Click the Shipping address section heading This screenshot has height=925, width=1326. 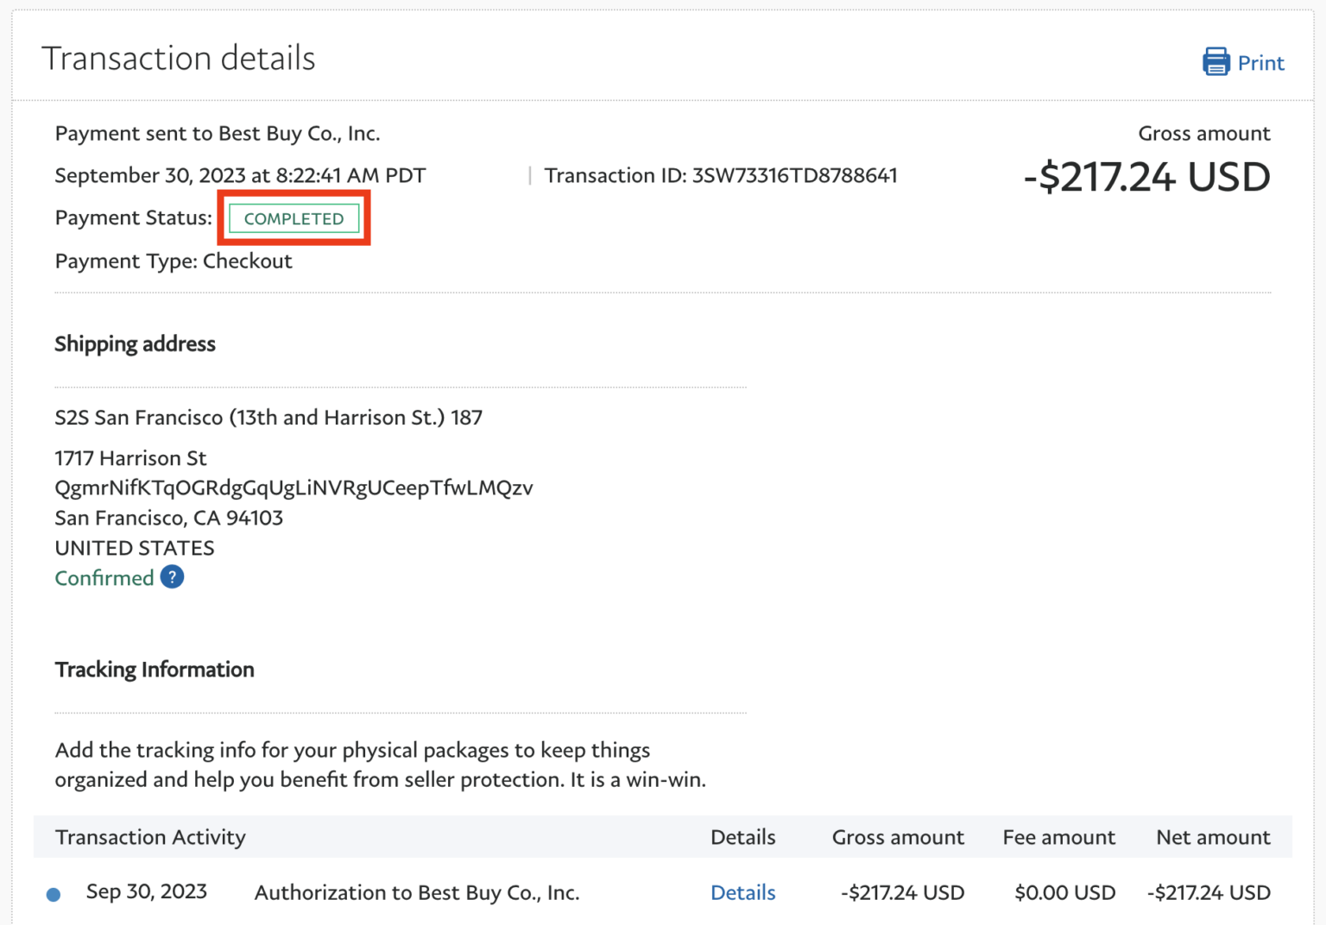(x=136, y=344)
